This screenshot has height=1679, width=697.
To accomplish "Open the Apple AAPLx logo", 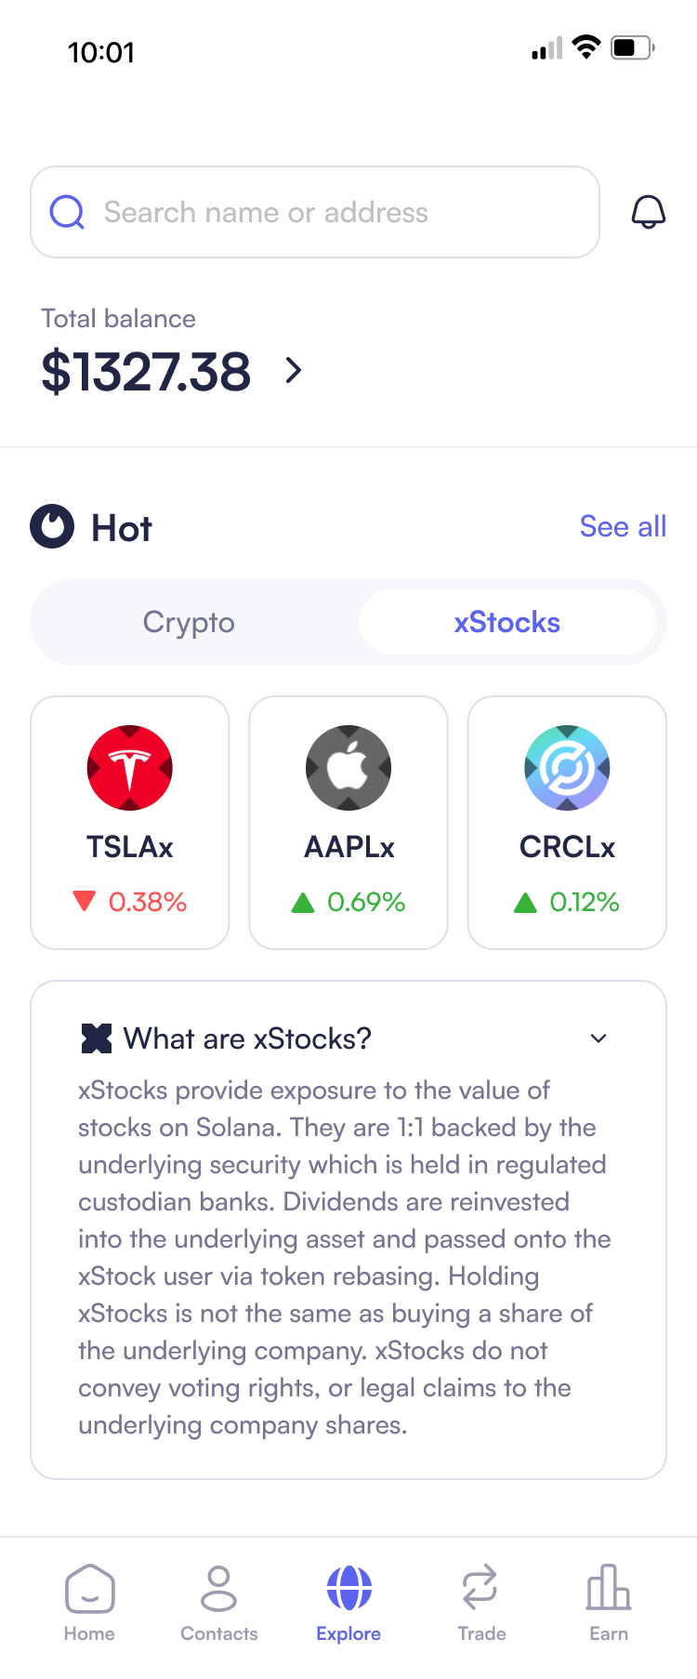I will [348, 768].
